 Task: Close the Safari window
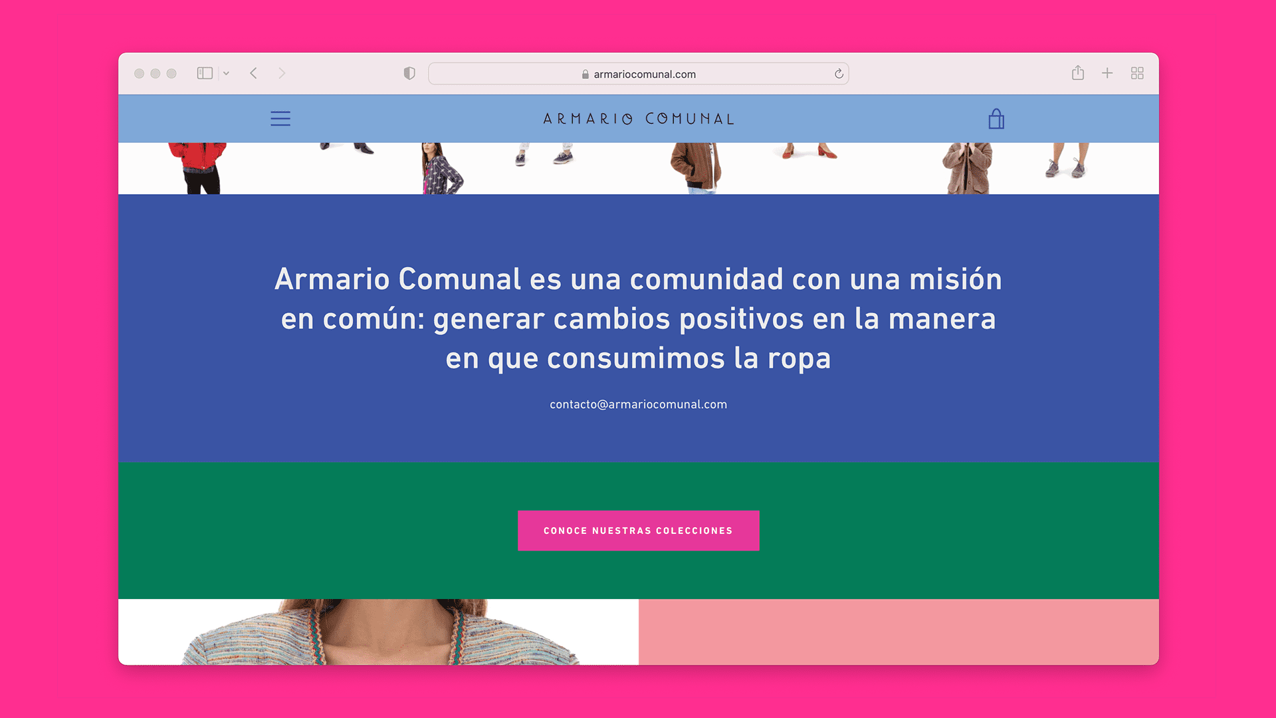(x=139, y=73)
